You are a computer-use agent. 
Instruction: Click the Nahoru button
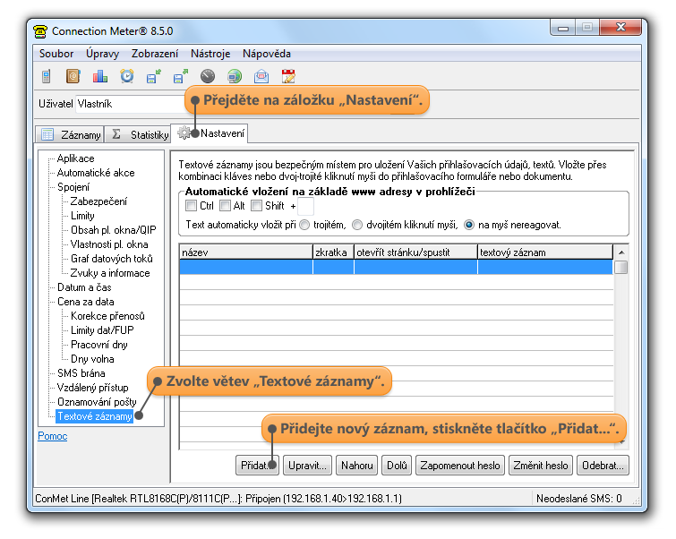pos(357,466)
